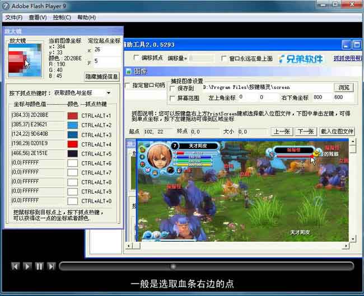Maximize the 辅助工具 window
This screenshot has width=364, height=296.
point(357,45)
